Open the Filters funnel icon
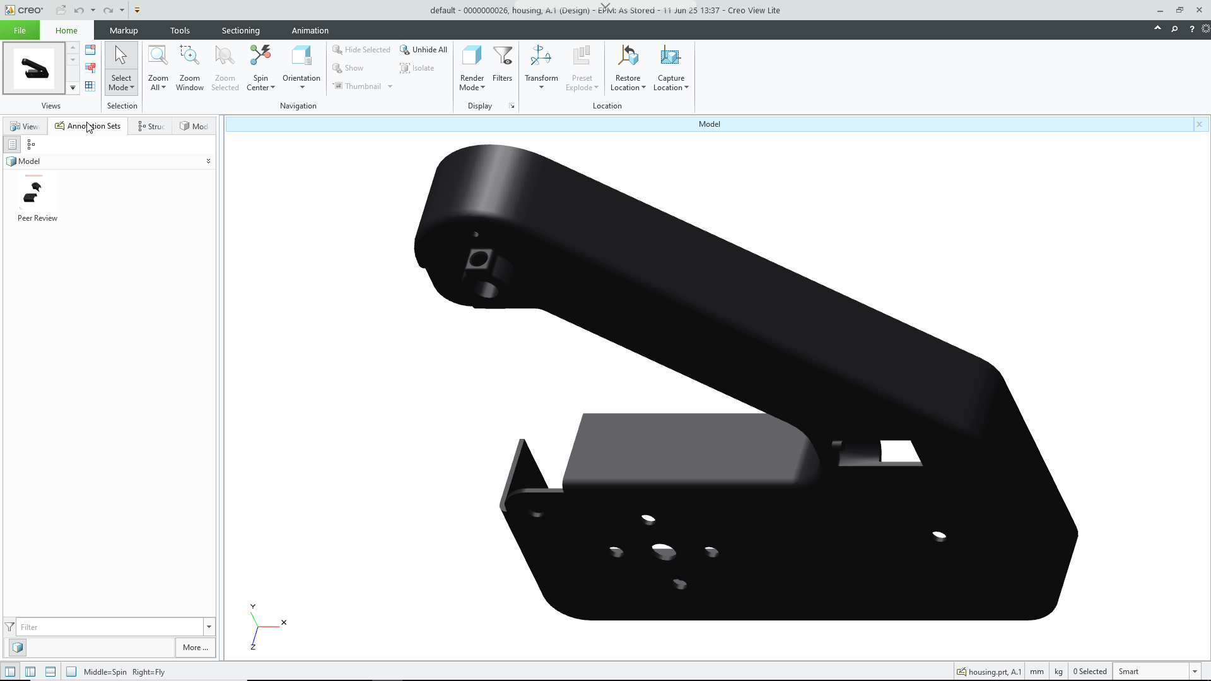Viewport: 1211px width, 681px height. tap(503, 56)
